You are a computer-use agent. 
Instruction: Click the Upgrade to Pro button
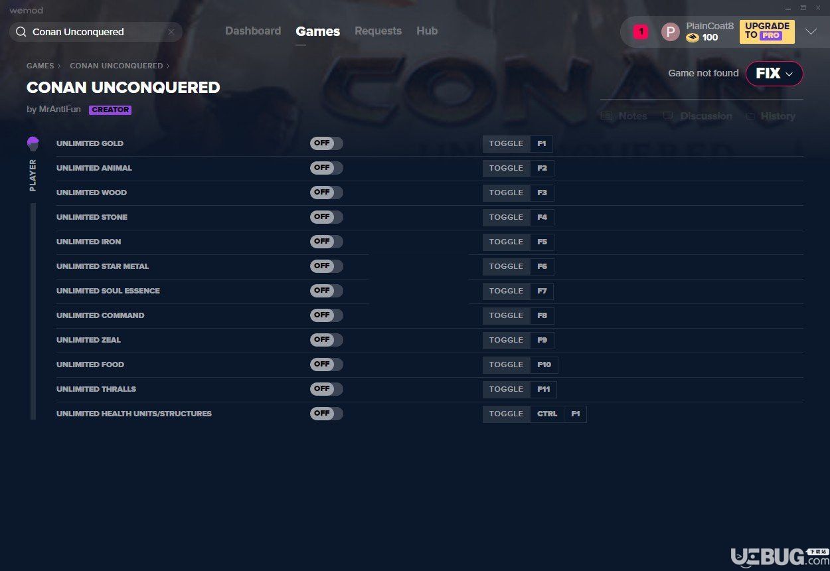click(x=767, y=31)
